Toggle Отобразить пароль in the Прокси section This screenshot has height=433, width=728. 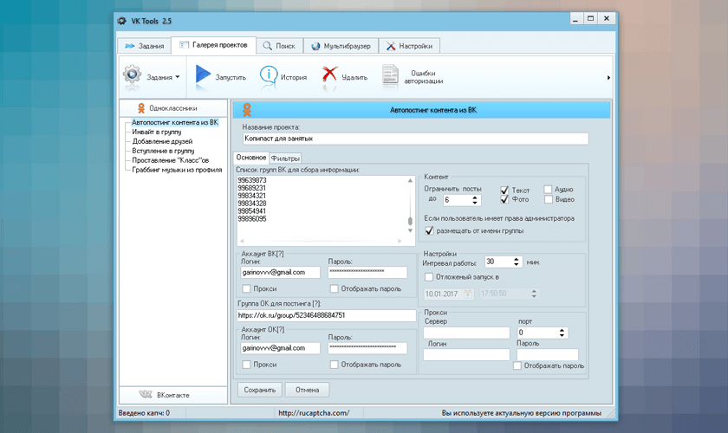click(x=517, y=365)
